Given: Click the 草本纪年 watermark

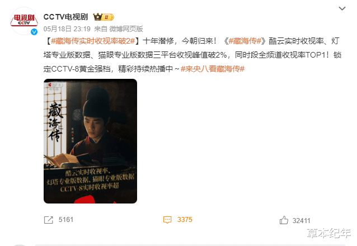Looking at the screenshot, I should click(x=329, y=233).
